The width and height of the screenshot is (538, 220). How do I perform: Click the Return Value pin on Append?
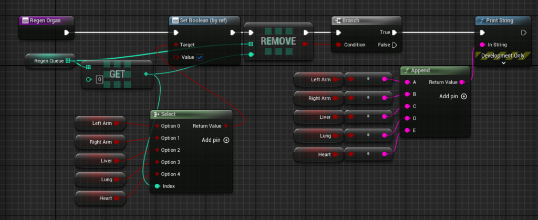click(x=462, y=82)
